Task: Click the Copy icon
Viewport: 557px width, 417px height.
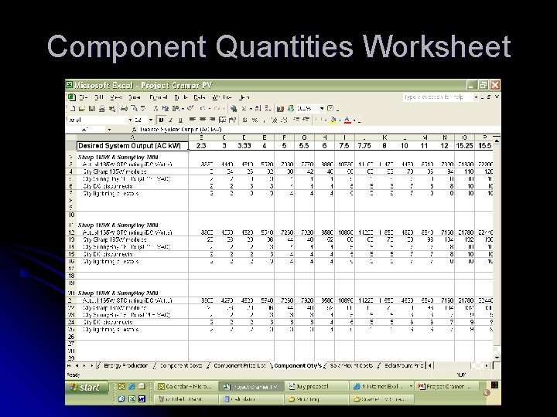Action: (x=166, y=109)
